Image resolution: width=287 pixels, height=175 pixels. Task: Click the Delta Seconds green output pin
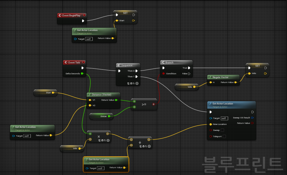(82, 73)
